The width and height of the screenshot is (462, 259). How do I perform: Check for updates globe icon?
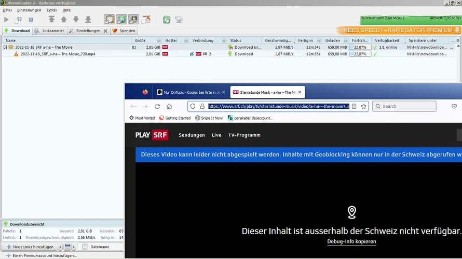[x=179, y=19]
